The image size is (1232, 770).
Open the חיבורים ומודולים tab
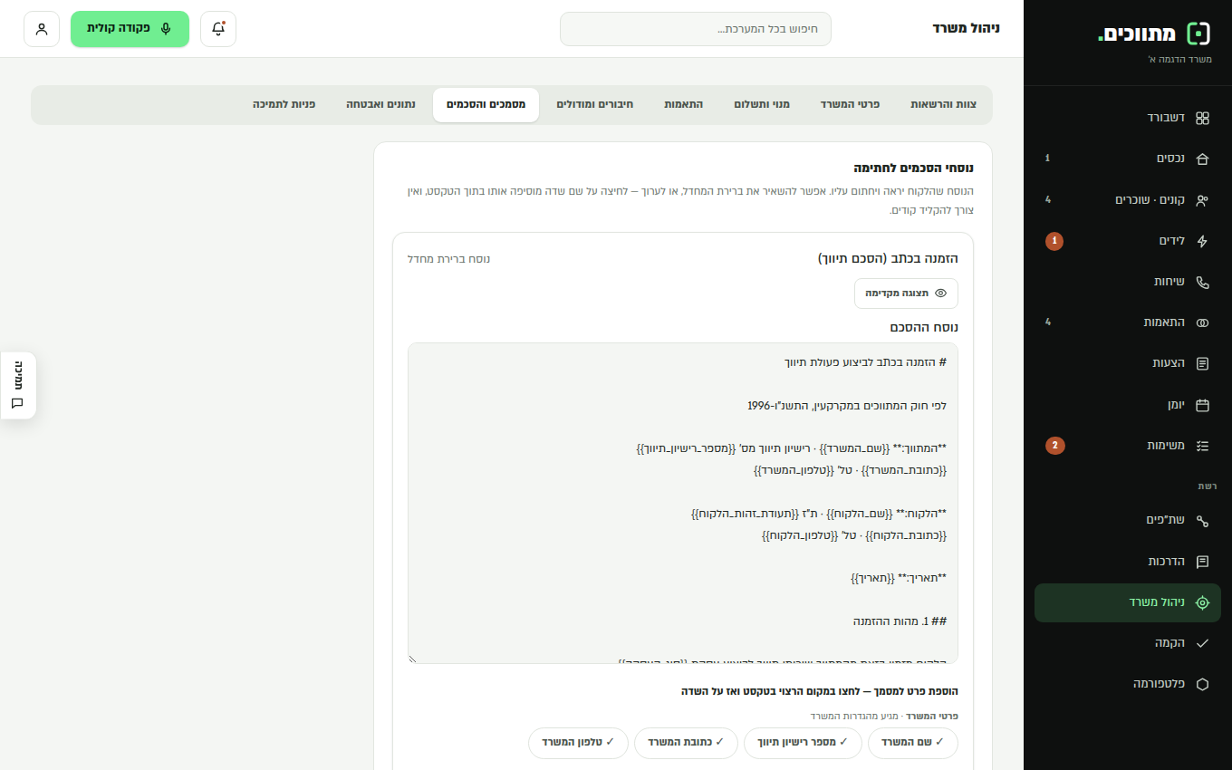tap(595, 105)
